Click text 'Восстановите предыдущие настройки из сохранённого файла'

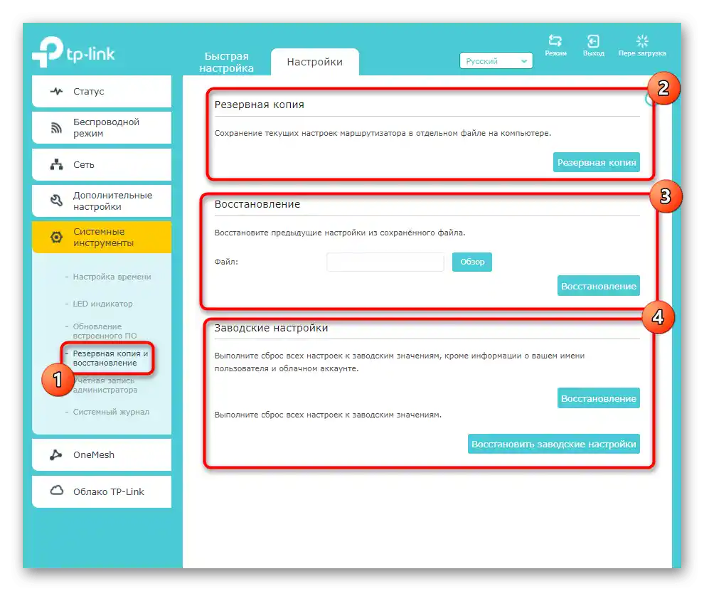339,233
